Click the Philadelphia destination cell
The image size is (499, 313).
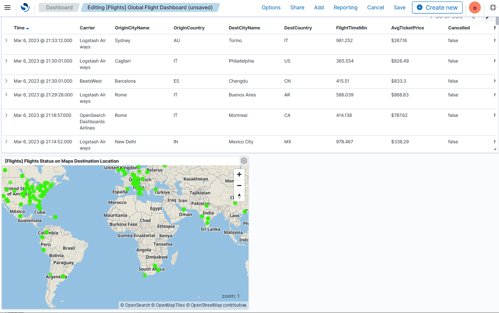tap(241, 61)
